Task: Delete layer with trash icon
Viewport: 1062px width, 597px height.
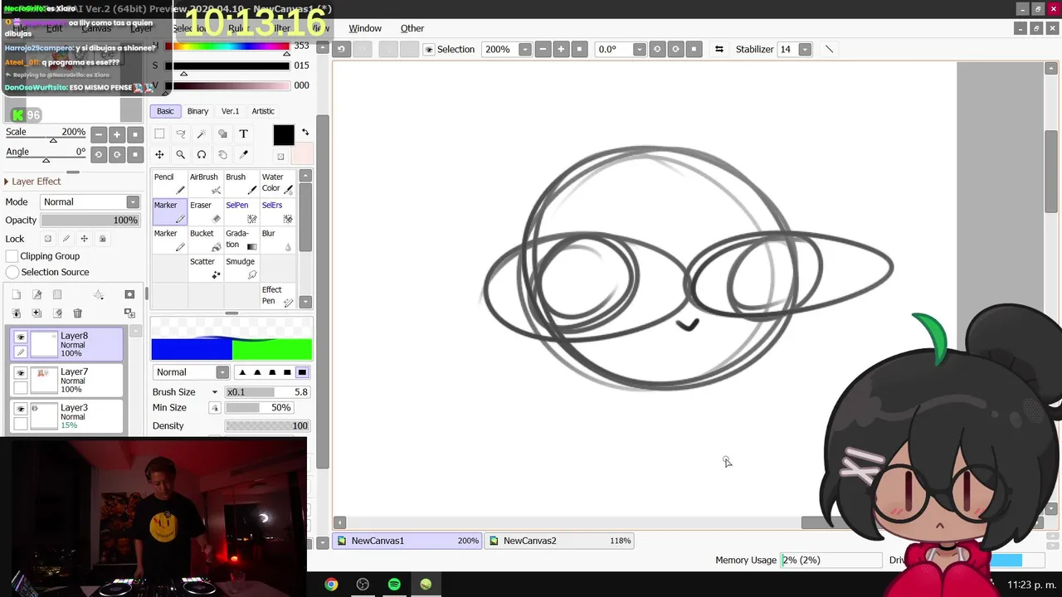Action: (x=77, y=313)
